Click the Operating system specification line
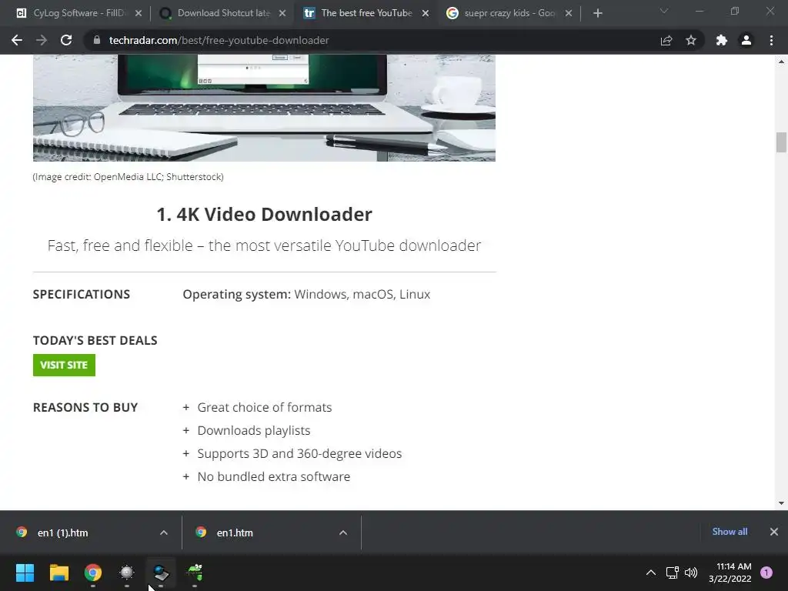The height and width of the screenshot is (591, 788). (306, 294)
